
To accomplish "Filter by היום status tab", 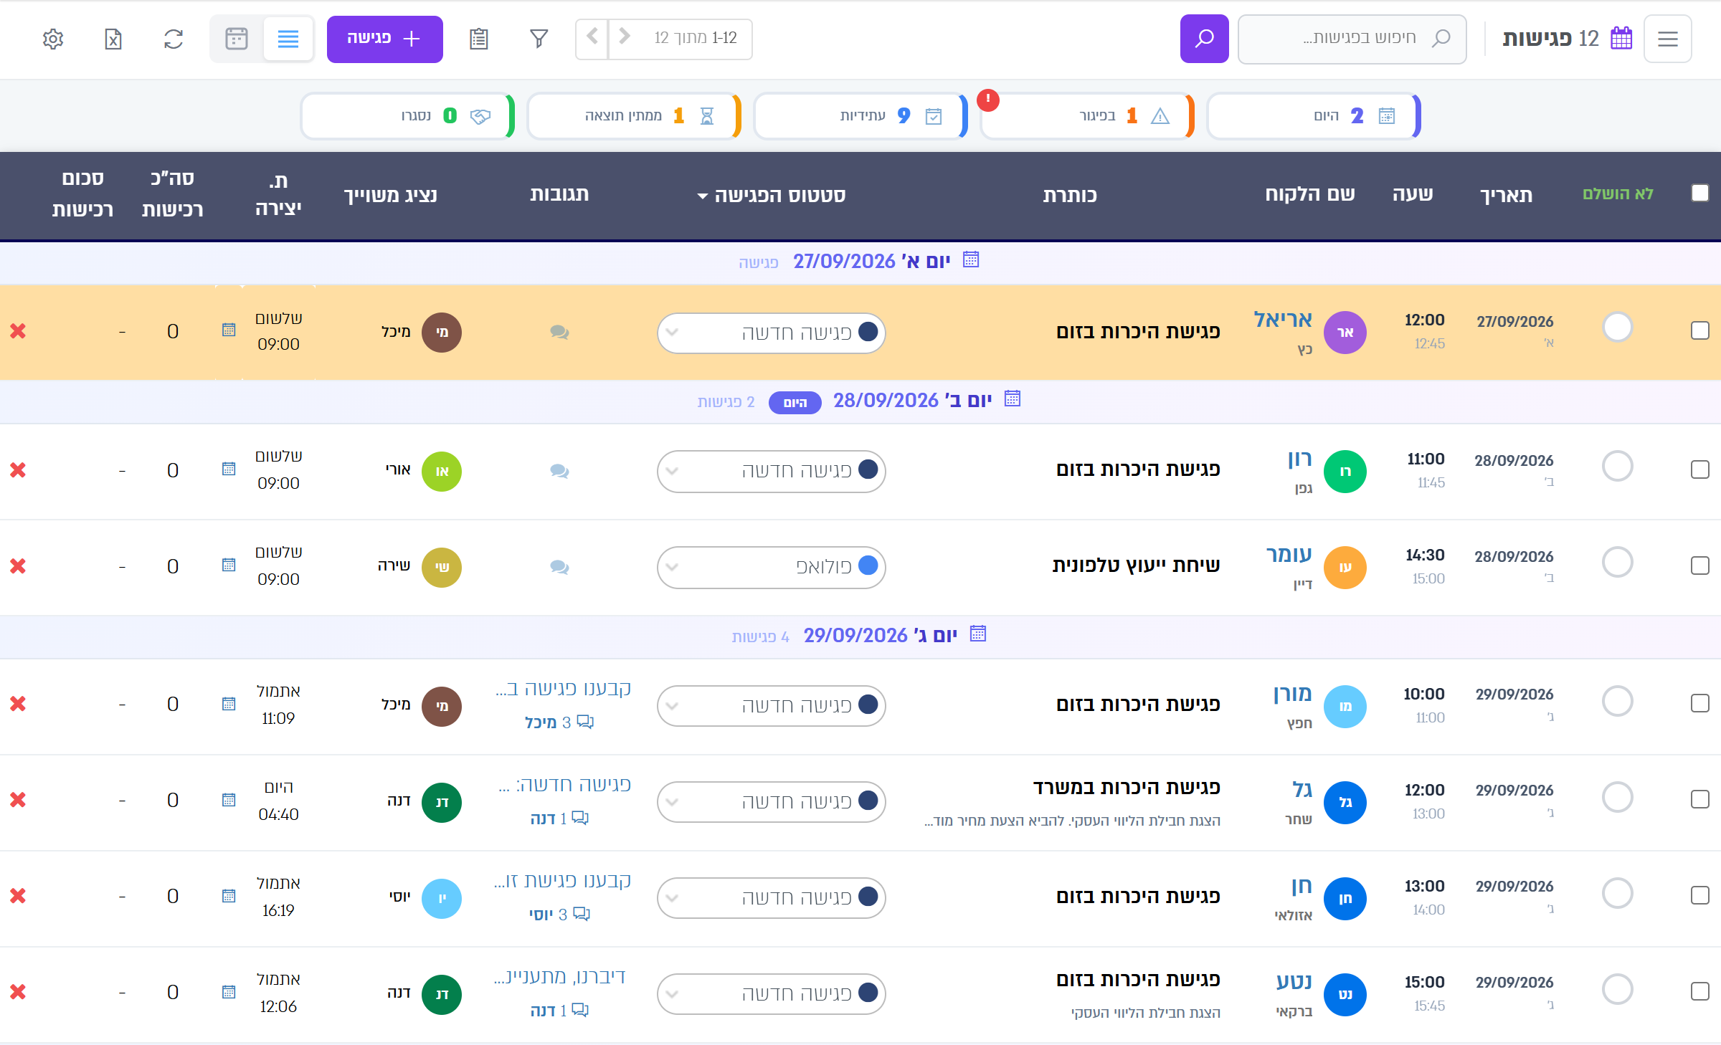I will tap(1314, 115).
